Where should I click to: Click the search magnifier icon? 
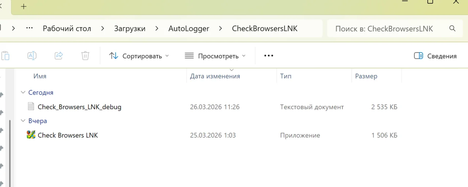(452, 28)
